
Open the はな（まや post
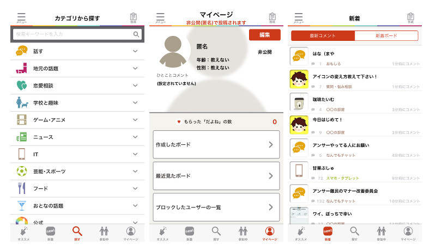[x=355, y=56]
